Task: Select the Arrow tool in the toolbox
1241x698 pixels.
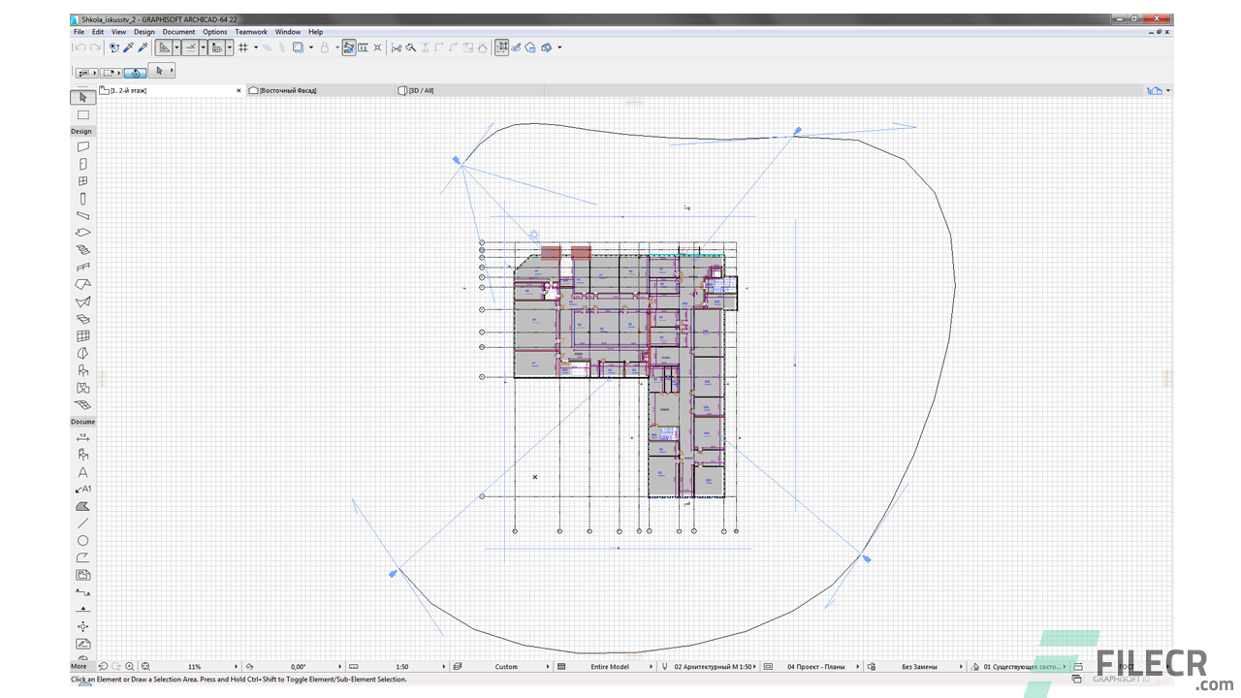Action: coord(82,96)
